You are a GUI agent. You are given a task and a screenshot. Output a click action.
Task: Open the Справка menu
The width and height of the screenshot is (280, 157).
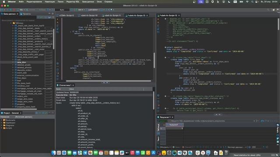(x=108, y=2)
